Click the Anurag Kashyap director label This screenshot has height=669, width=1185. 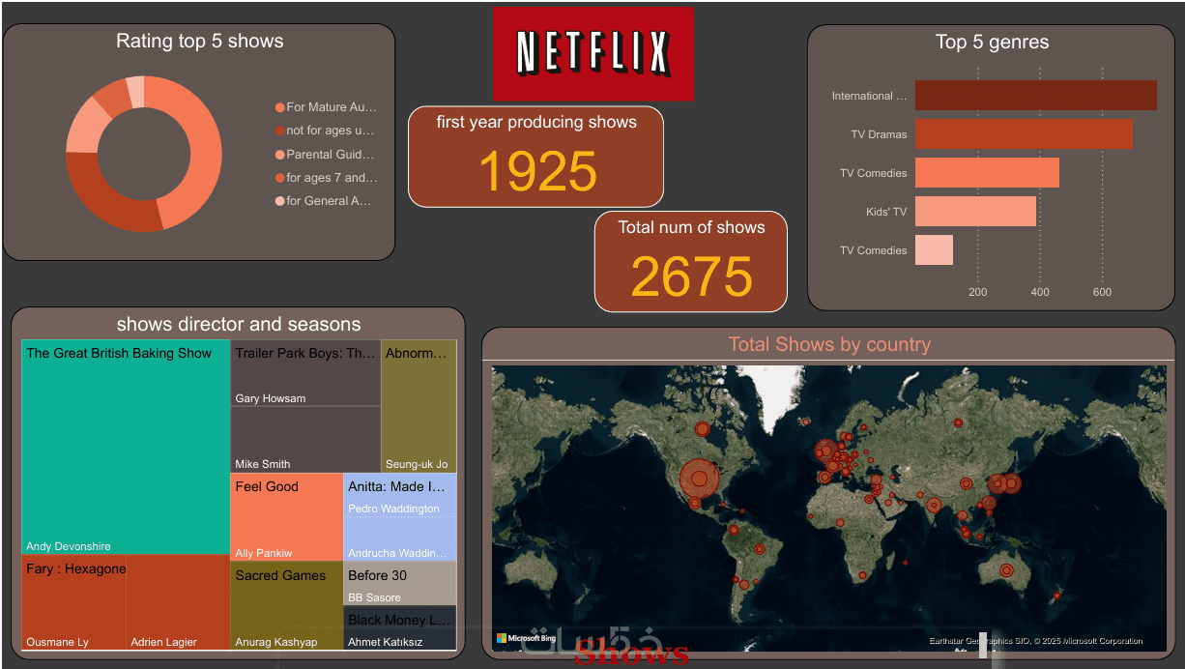[276, 642]
